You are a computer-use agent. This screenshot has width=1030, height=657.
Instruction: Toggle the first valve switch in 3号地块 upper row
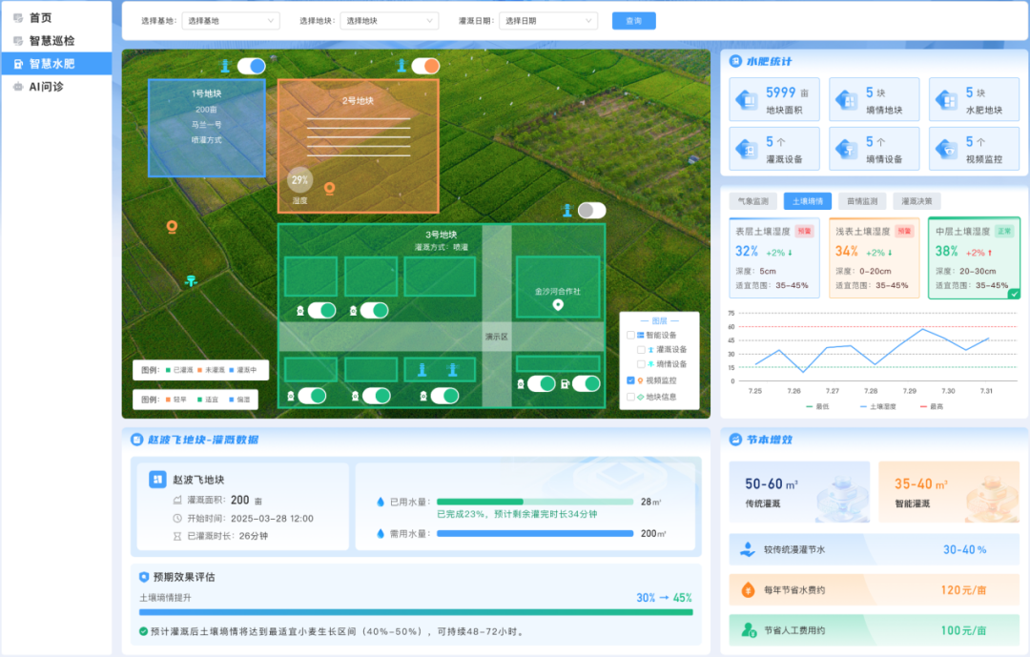(x=322, y=310)
